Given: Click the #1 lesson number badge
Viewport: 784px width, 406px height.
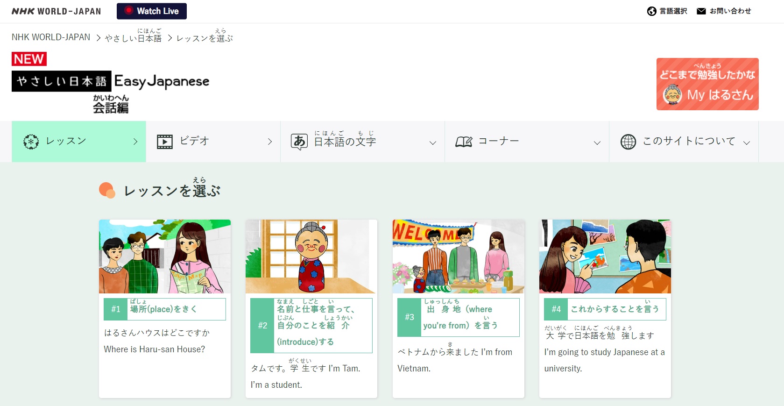Looking at the screenshot, I should pos(116,309).
